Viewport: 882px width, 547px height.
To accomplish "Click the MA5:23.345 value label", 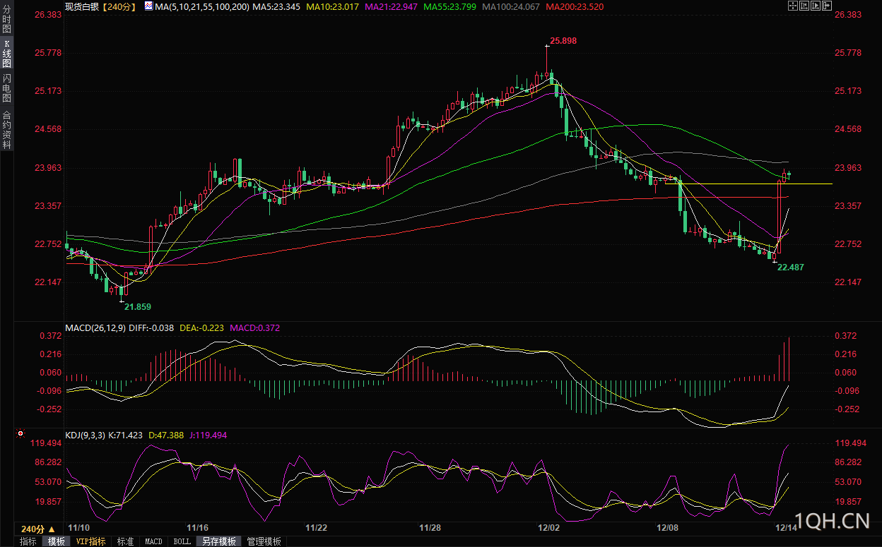I will 276,6.
